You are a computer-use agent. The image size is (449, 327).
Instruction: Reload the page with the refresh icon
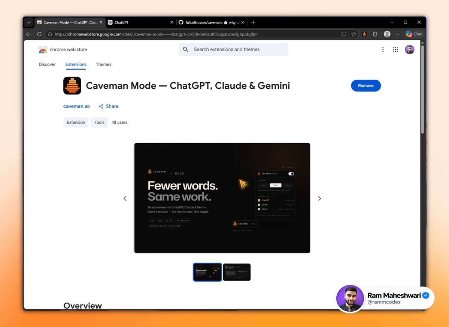pyautogui.click(x=39, y=34)
